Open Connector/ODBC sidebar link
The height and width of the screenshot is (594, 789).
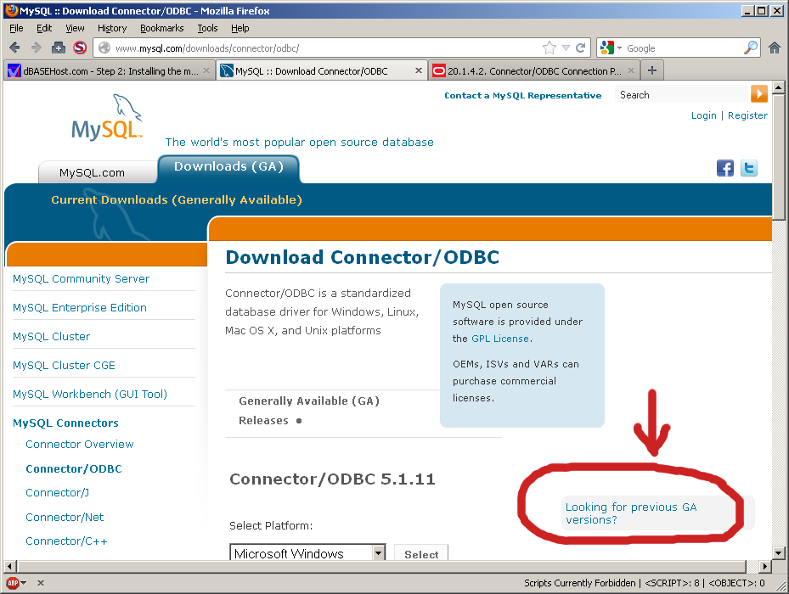pos(74,468)
